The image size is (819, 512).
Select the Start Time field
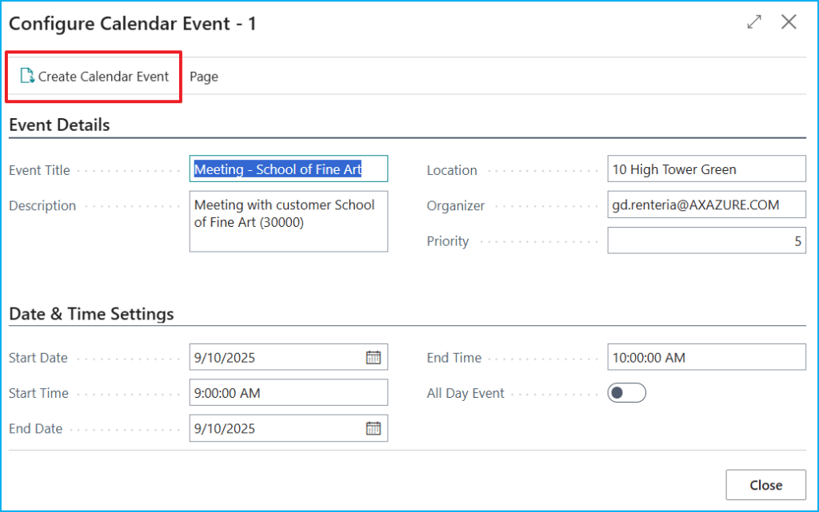pyautogui.click(x=288, y=393)
